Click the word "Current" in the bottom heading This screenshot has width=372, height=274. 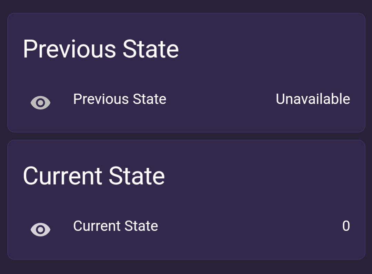click(62, 176)
